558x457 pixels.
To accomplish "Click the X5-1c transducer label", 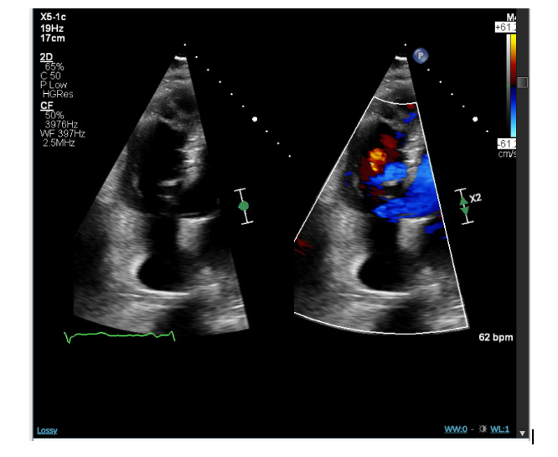I will (53, 17).
